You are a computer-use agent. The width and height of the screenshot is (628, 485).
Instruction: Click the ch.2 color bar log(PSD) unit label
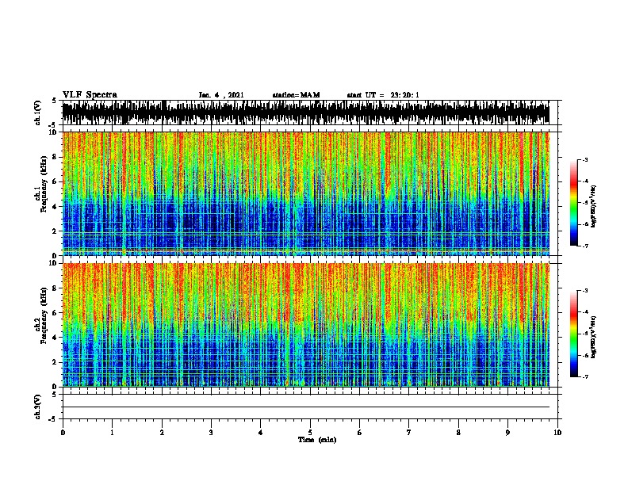coord(594,337)
